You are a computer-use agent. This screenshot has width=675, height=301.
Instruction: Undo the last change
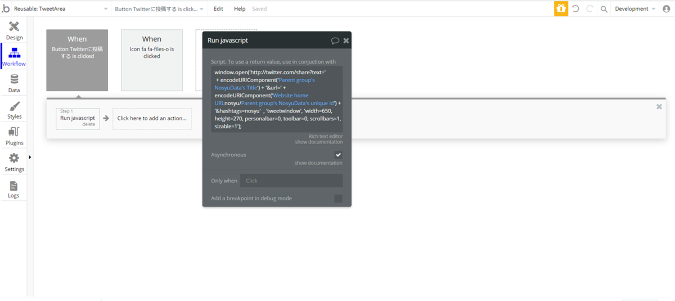[575, 9]
